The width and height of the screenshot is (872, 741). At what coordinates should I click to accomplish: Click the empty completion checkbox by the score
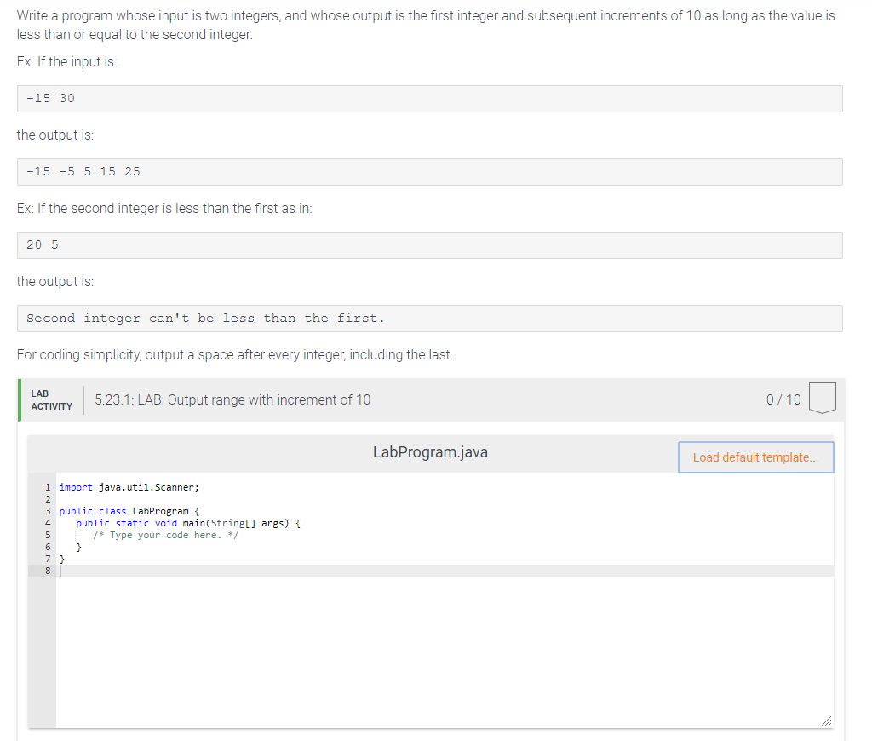tap(823, 397)
